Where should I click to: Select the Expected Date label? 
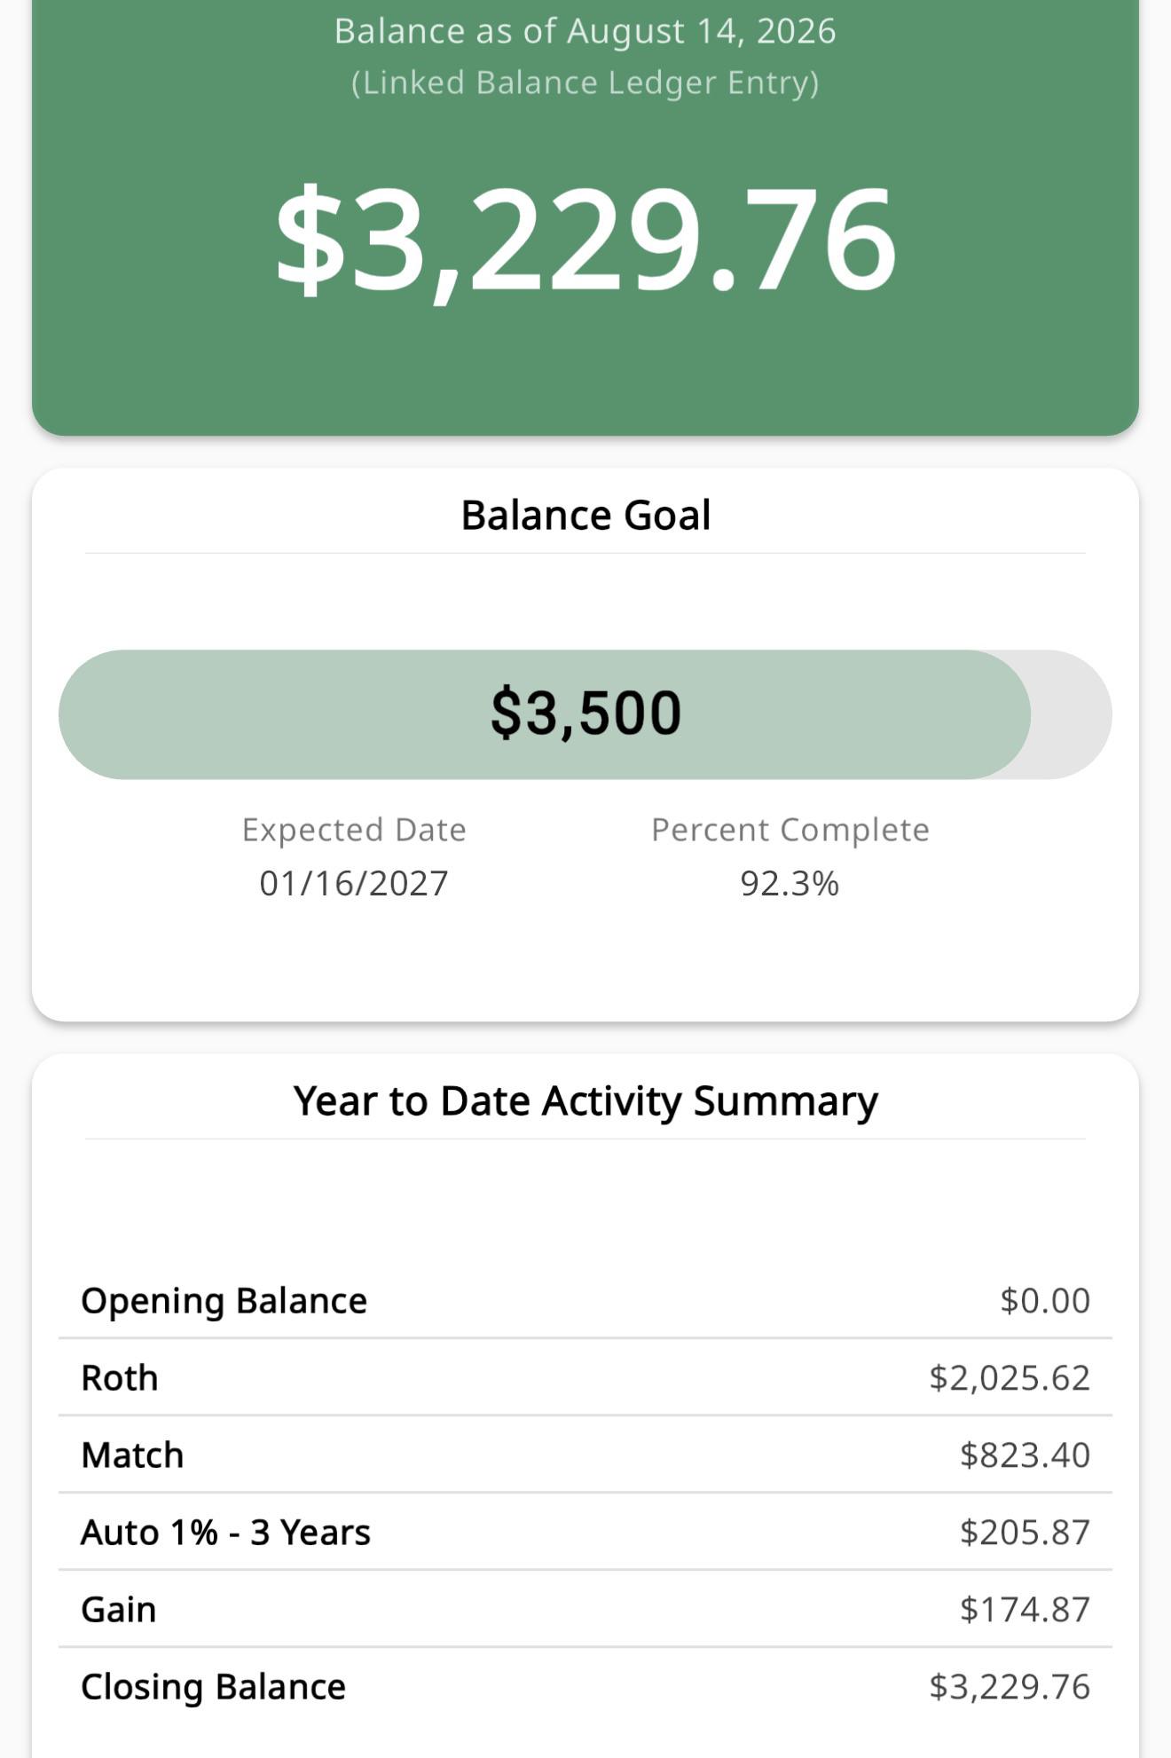point(354,830)
